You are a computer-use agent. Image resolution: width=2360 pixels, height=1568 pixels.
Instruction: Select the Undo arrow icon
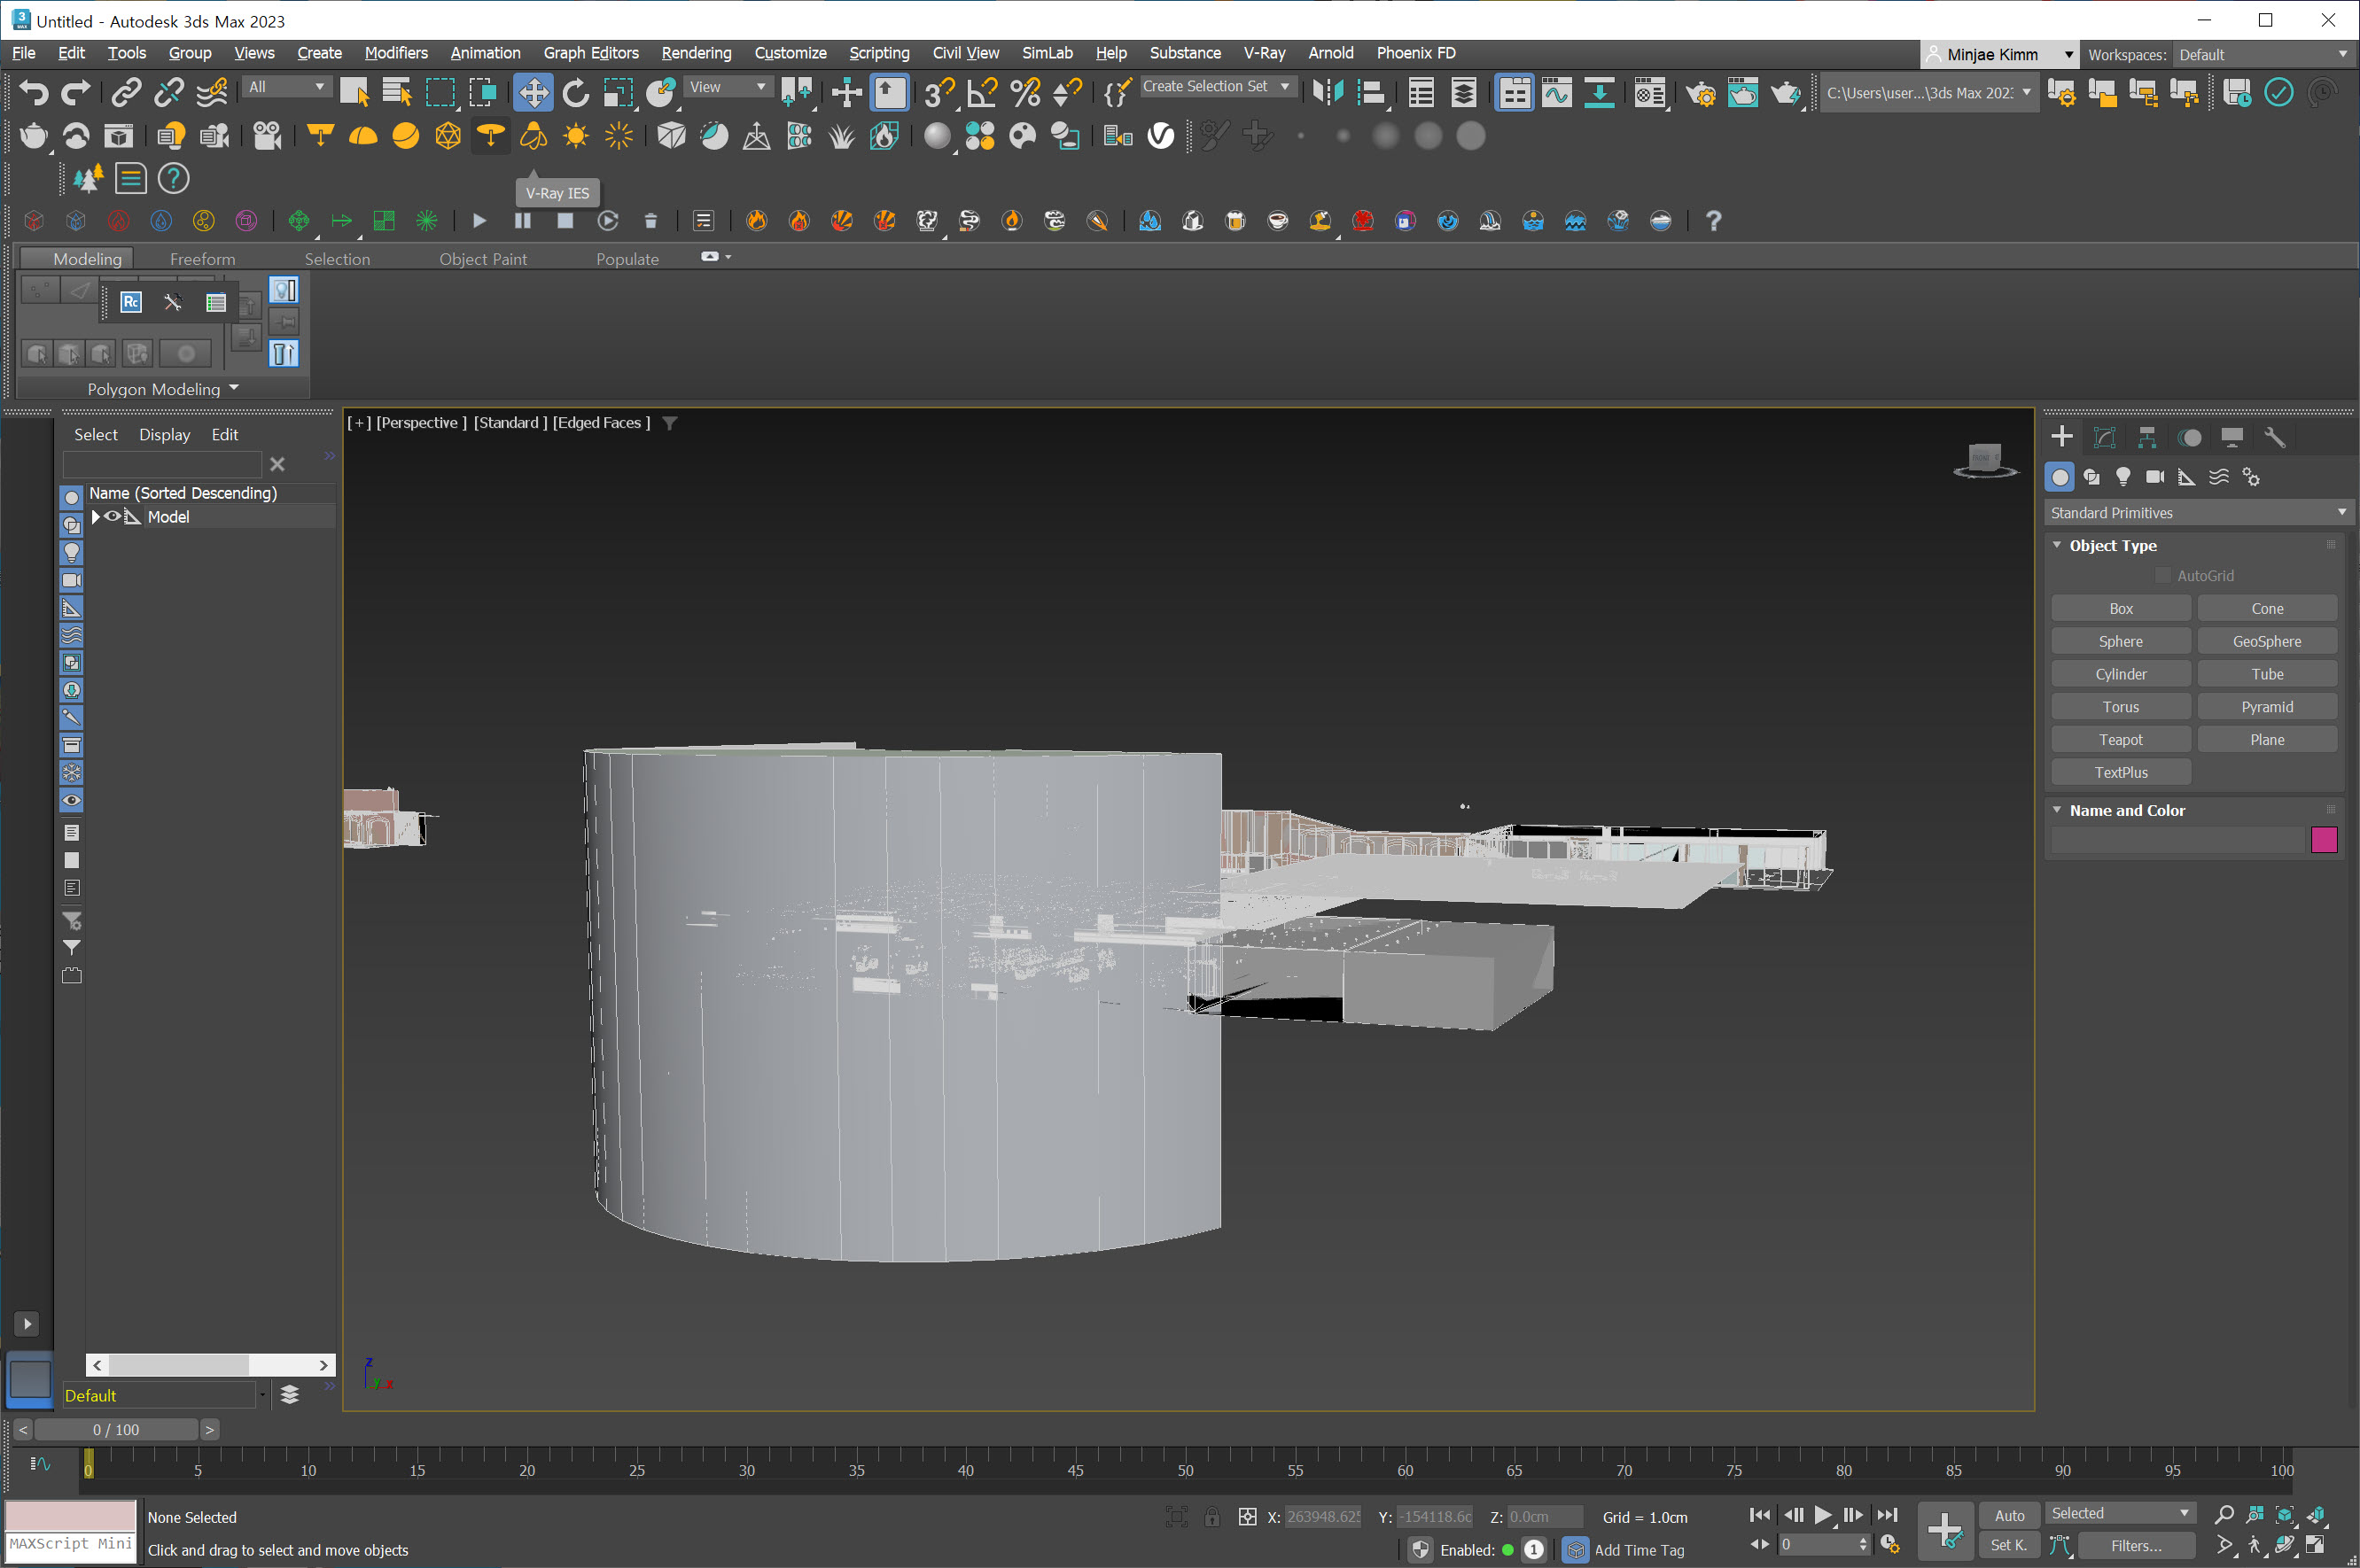pos(33,93)
